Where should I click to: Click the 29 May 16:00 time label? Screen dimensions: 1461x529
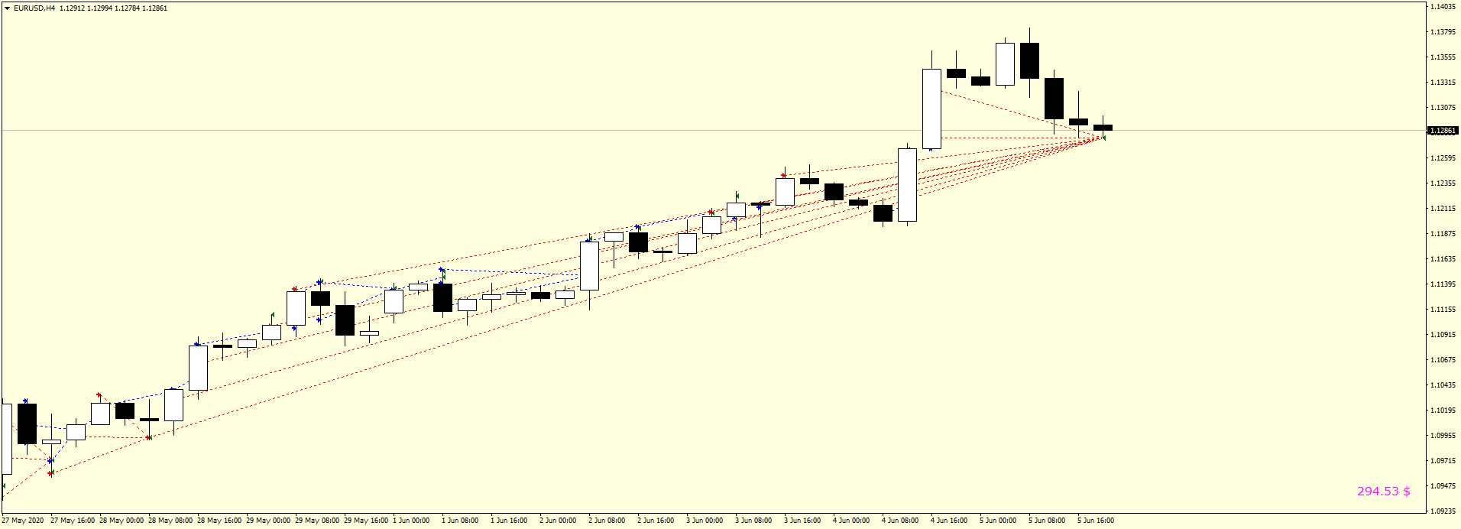pyautogui.click(x=366, y=521)
